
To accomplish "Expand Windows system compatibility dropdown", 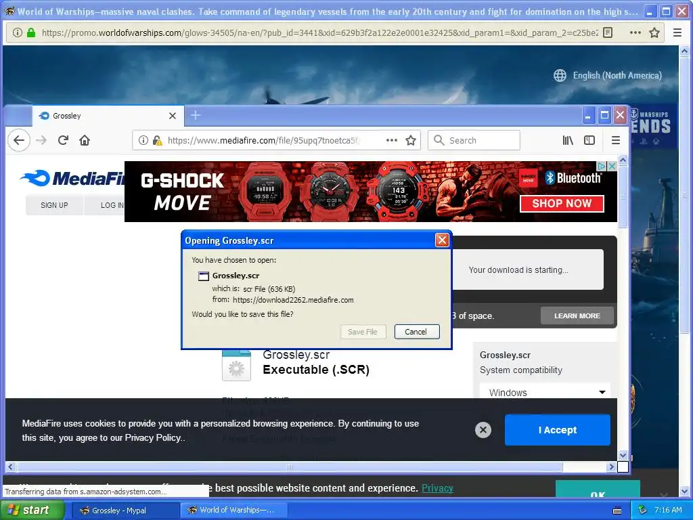I will (545, 392).
